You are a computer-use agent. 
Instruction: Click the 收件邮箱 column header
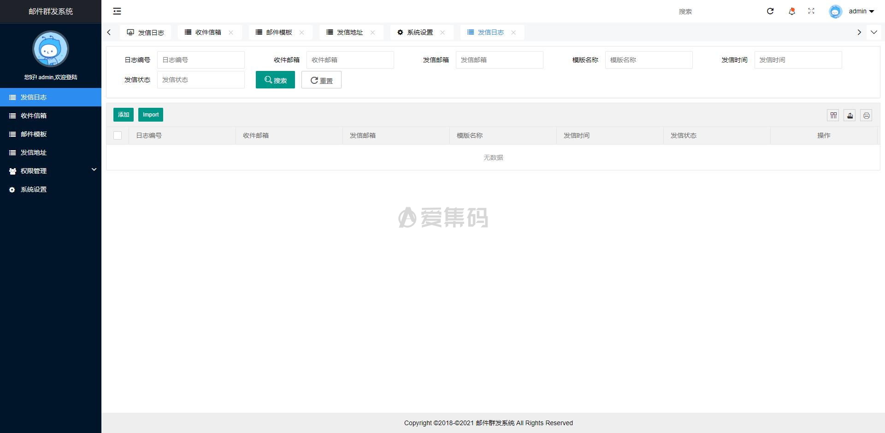(x=289, y=135)
